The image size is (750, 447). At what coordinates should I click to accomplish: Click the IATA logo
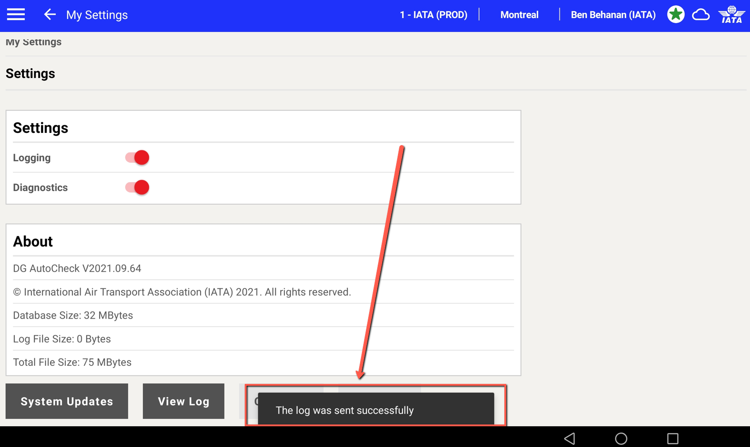tap(732, 14)
